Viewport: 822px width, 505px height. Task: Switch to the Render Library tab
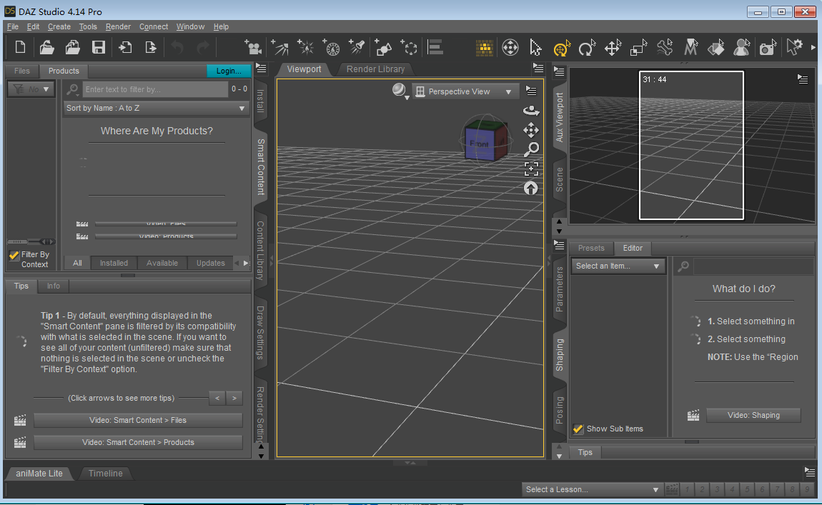coord(375,69)
